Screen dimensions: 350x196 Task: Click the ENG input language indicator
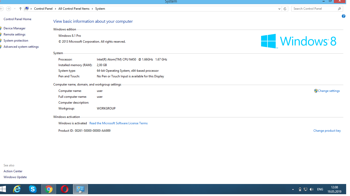[320, 189]
